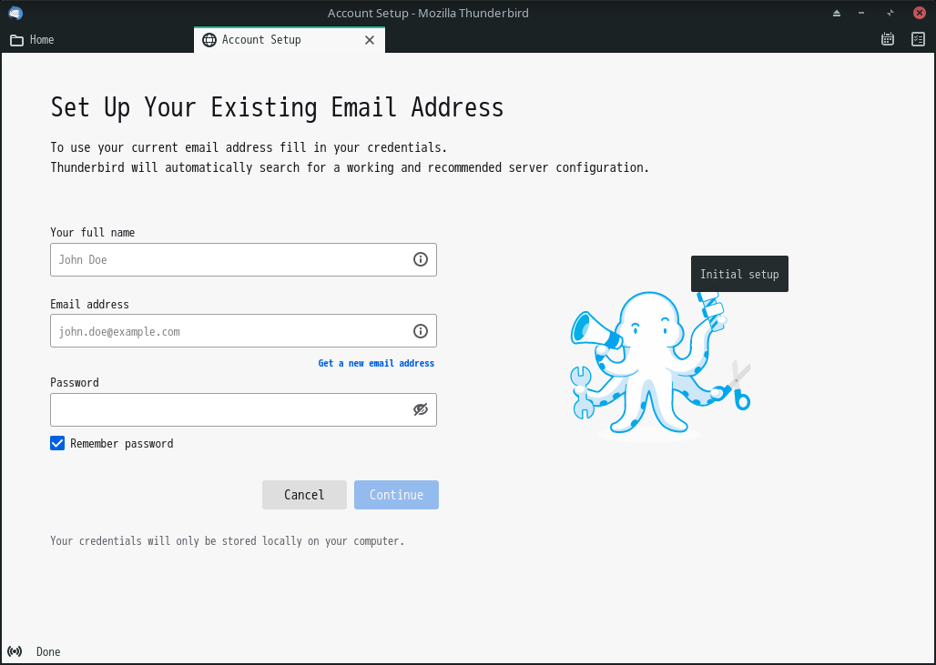This screenshot has height=665, width=936.
Task: Maximize the Thunderbird window
Action: tap(890, 13)
